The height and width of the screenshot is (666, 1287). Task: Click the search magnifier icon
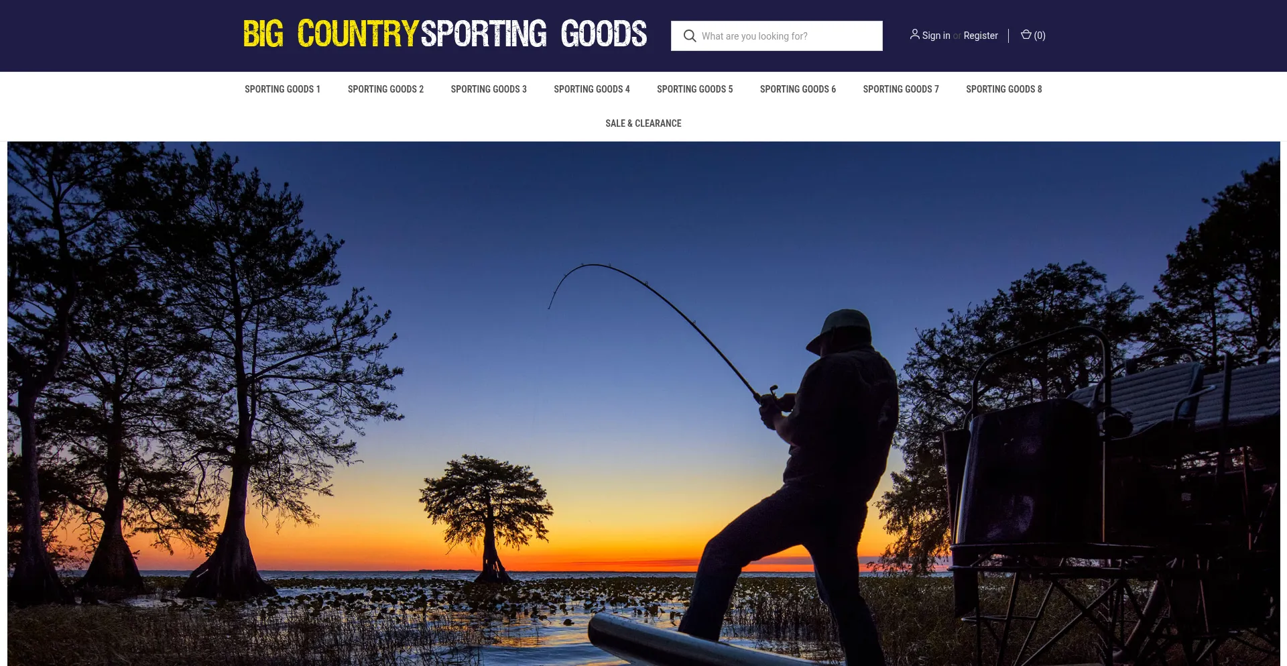(x=689, y=36)
